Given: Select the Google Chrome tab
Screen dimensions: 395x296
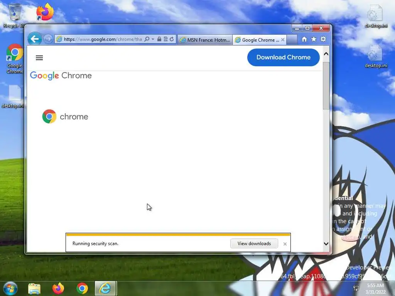Looking at the screenshot, I should (260, 40).
